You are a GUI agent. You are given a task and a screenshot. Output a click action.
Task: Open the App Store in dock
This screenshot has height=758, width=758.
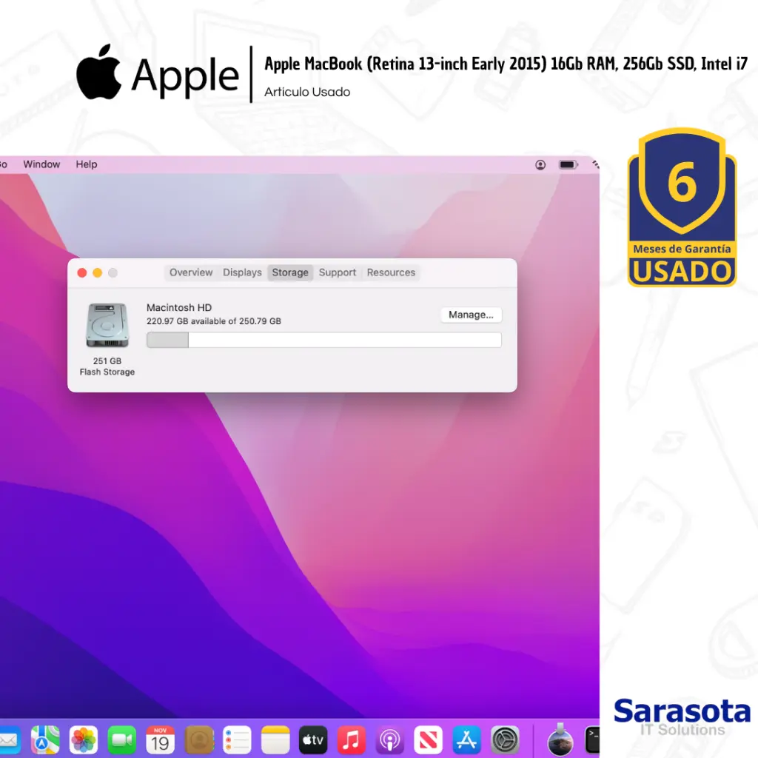point(467,739)
